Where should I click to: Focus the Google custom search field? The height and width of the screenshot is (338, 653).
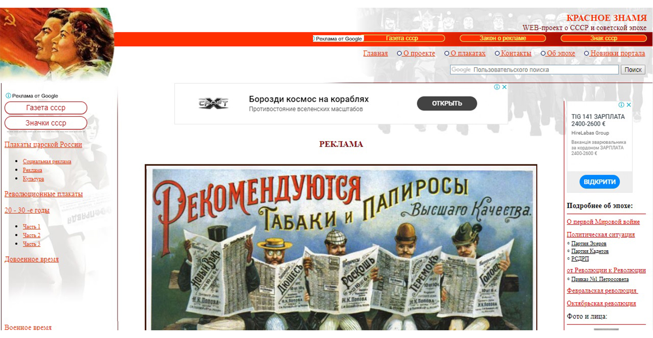click(534, 70)
